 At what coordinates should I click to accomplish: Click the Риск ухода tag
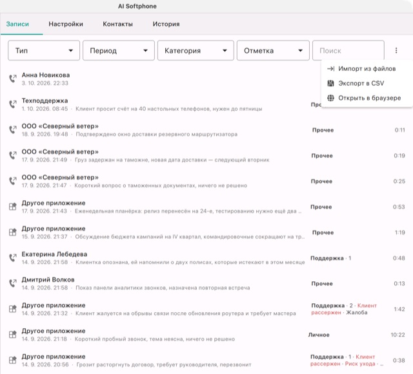coord(360,364)
